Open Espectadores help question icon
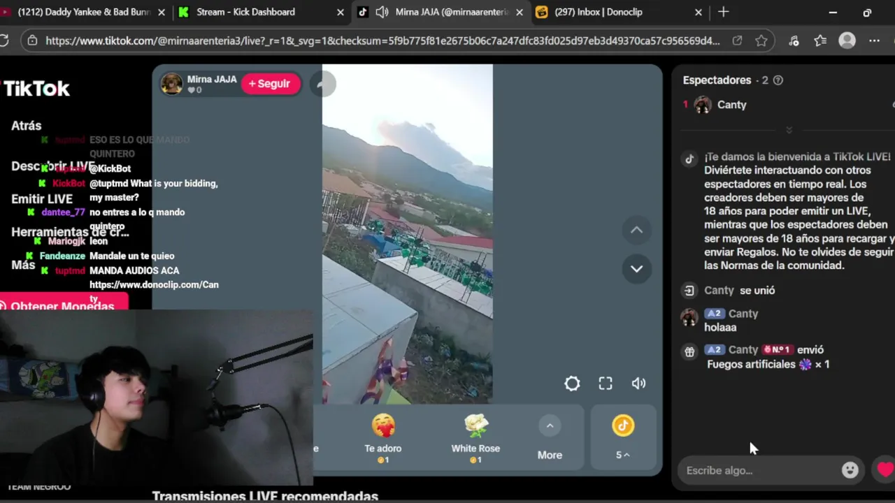Screen dimensions: 895x503 [x=778, y=80]
